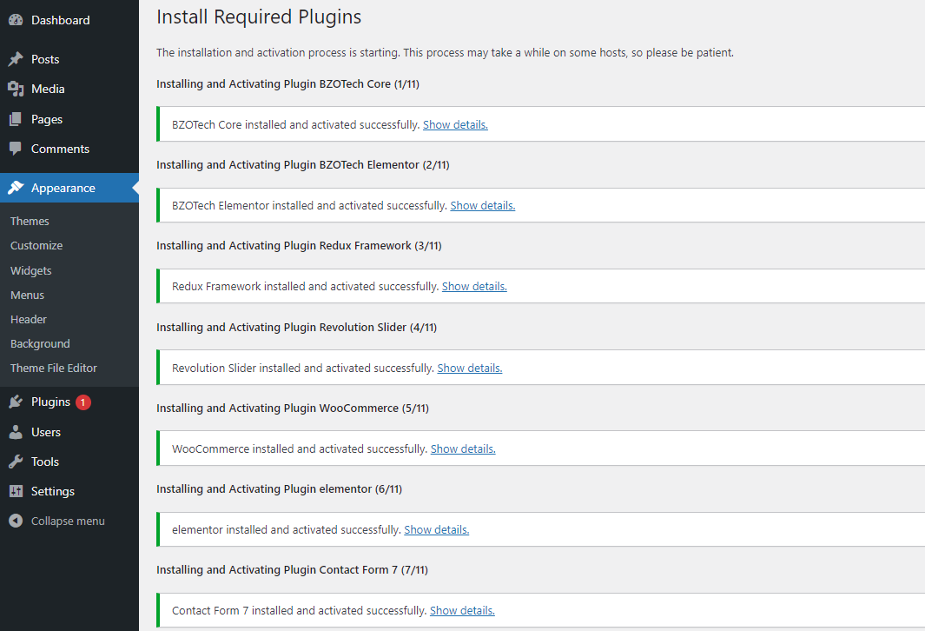The height and width of the screenshot is (631, 925).
Task: Click the Users person icon
Action: tap(16, 432)
